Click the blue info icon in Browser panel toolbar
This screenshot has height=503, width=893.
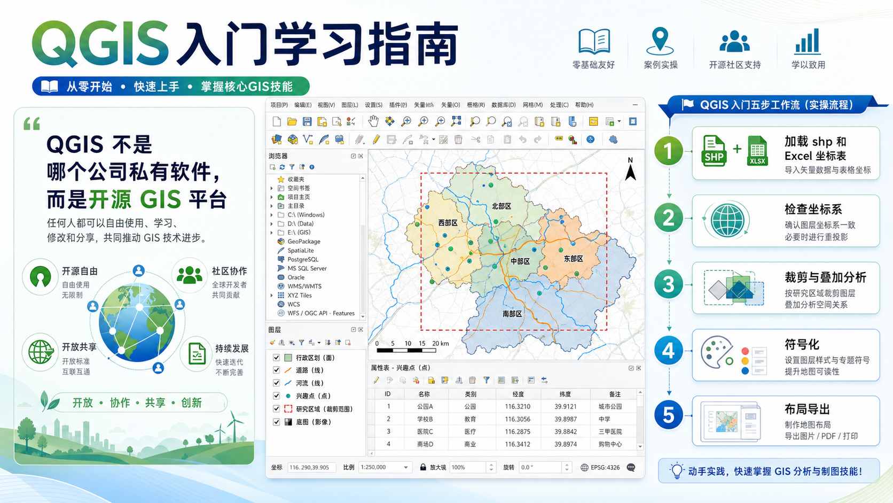(312, 167)
